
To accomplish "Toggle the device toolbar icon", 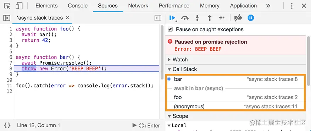I will [x=19, y=6].
